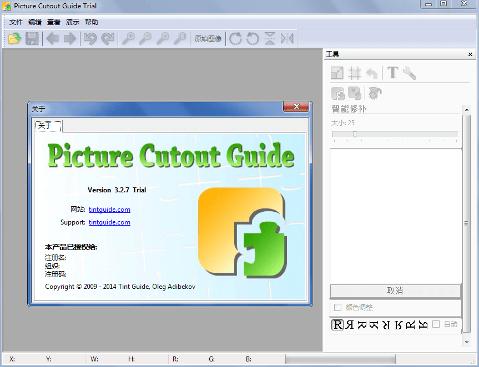Click the rotate-left icon on the toolbar
Image resolution: width=479 pixels, height=367 pixels.
pos(253,38)
